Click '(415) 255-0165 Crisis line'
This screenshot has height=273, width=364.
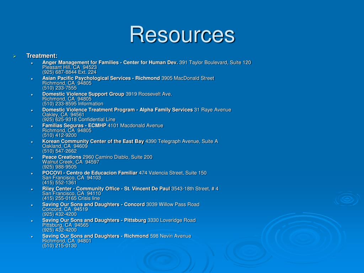coord(71,198)
